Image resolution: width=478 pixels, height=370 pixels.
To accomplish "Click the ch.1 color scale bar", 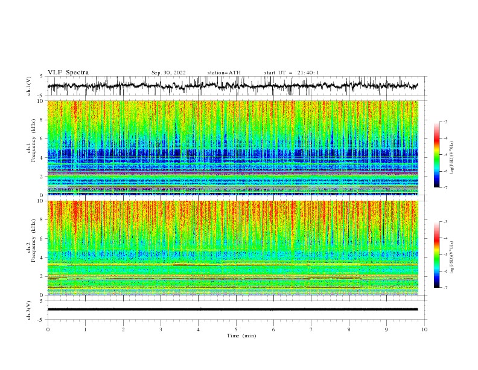I will pos(436,155).
